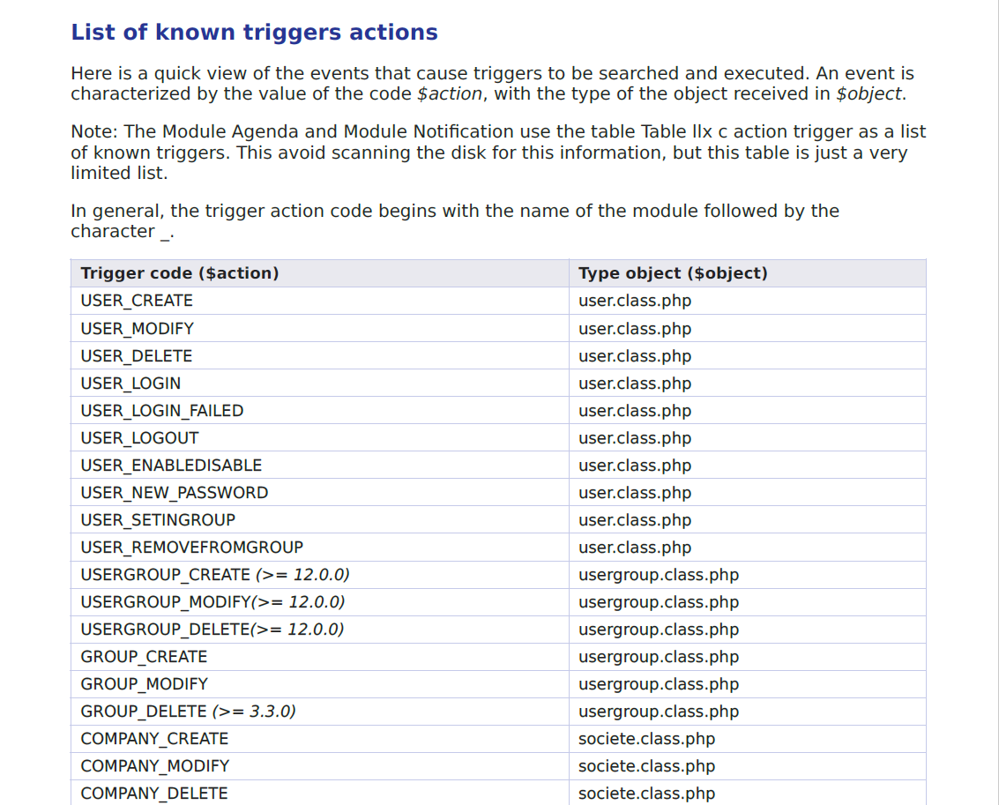Click the 'Type object ($object)' column header

[x=673, y=273]
